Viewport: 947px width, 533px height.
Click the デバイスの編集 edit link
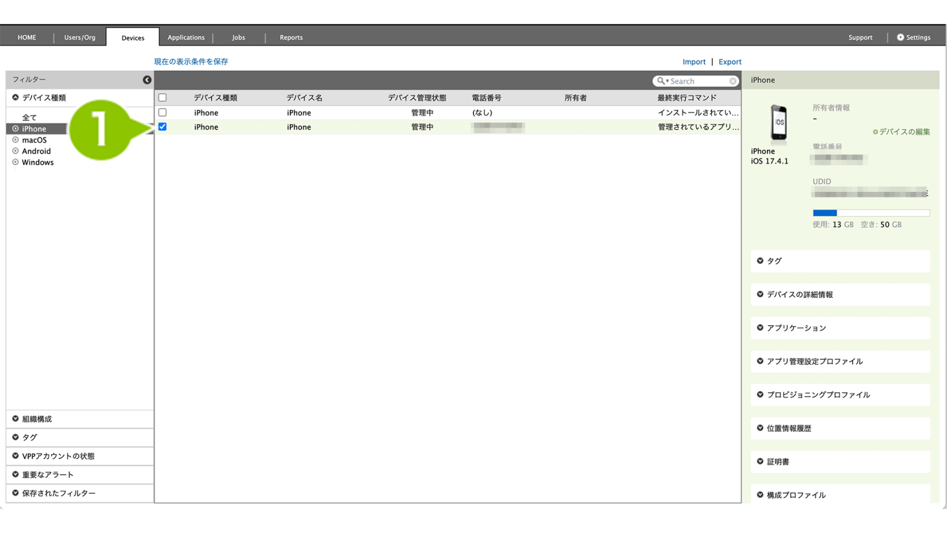pos(901,132)
